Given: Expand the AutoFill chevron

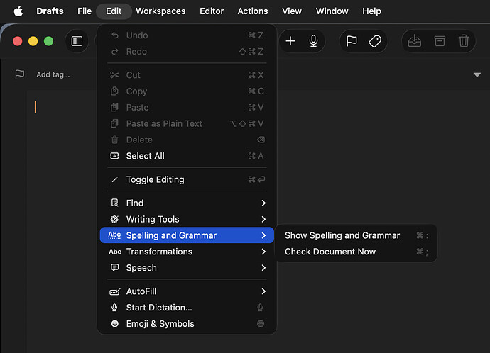Looking at the screenshot, I should coord(263,291).
